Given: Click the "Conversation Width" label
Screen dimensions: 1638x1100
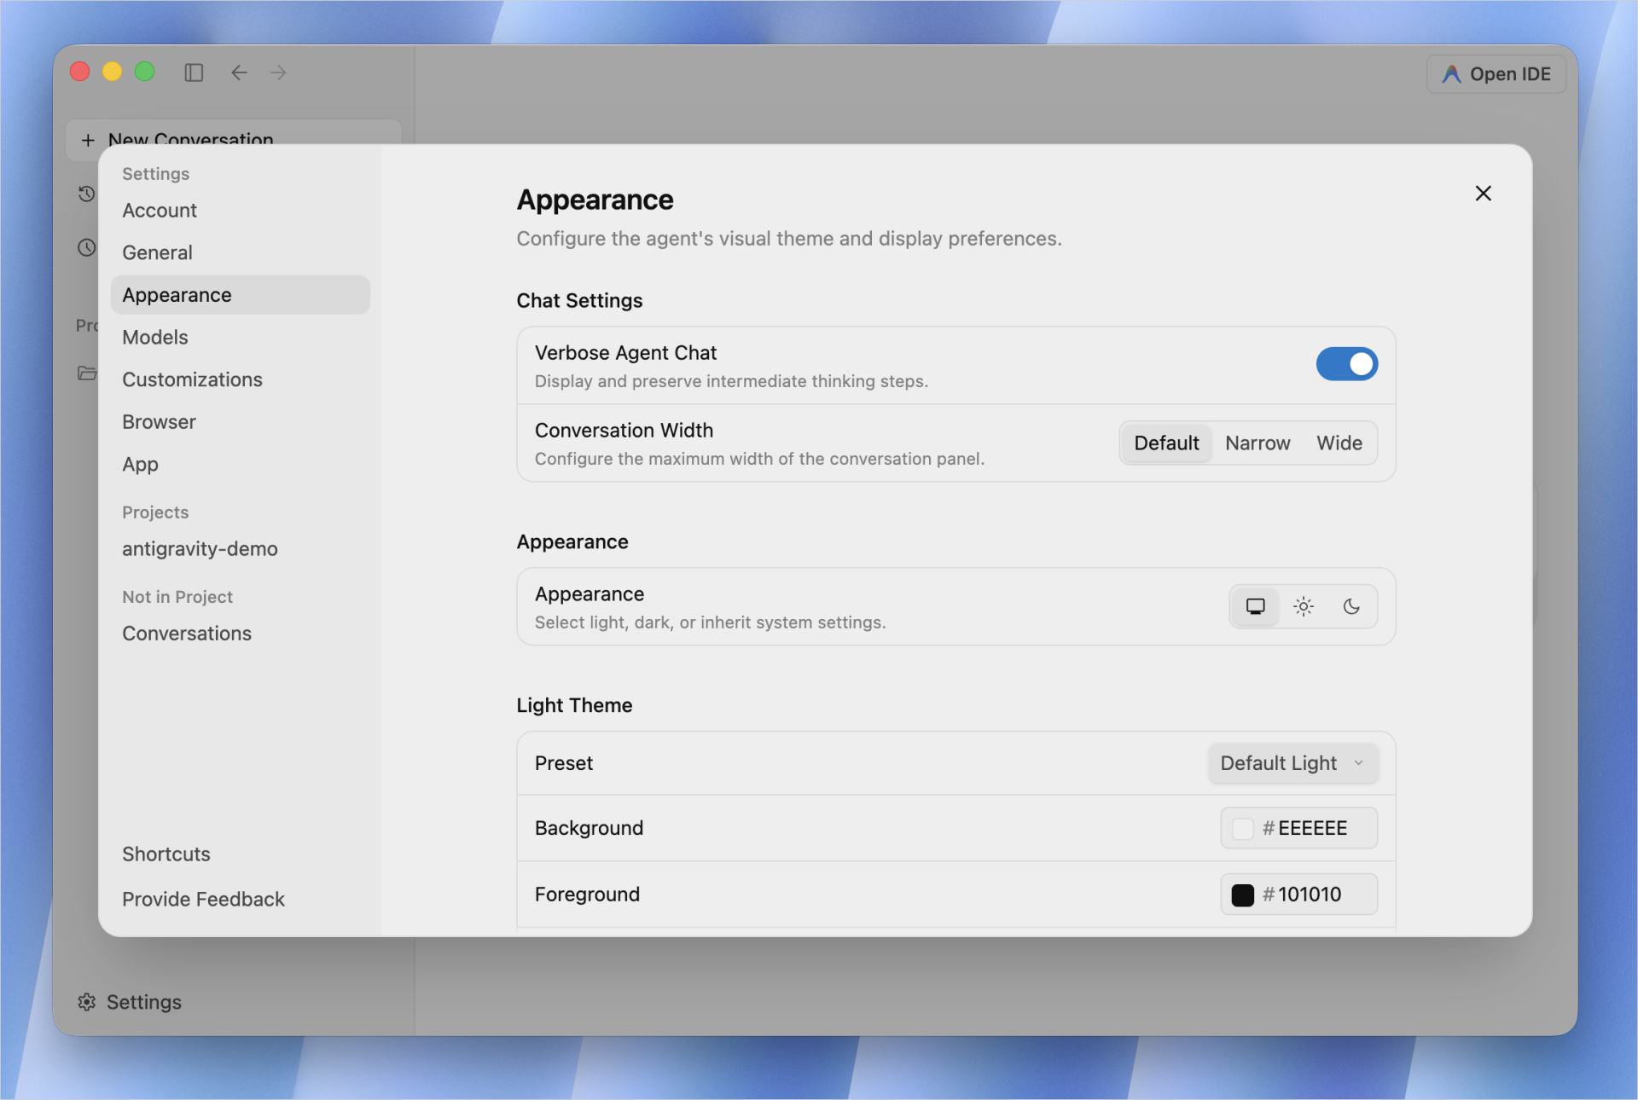Looking at the screenshot, I should pos(624,431).
